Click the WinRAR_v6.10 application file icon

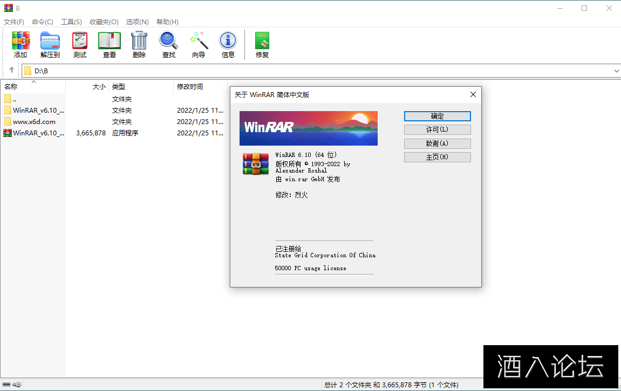point(8,133)
